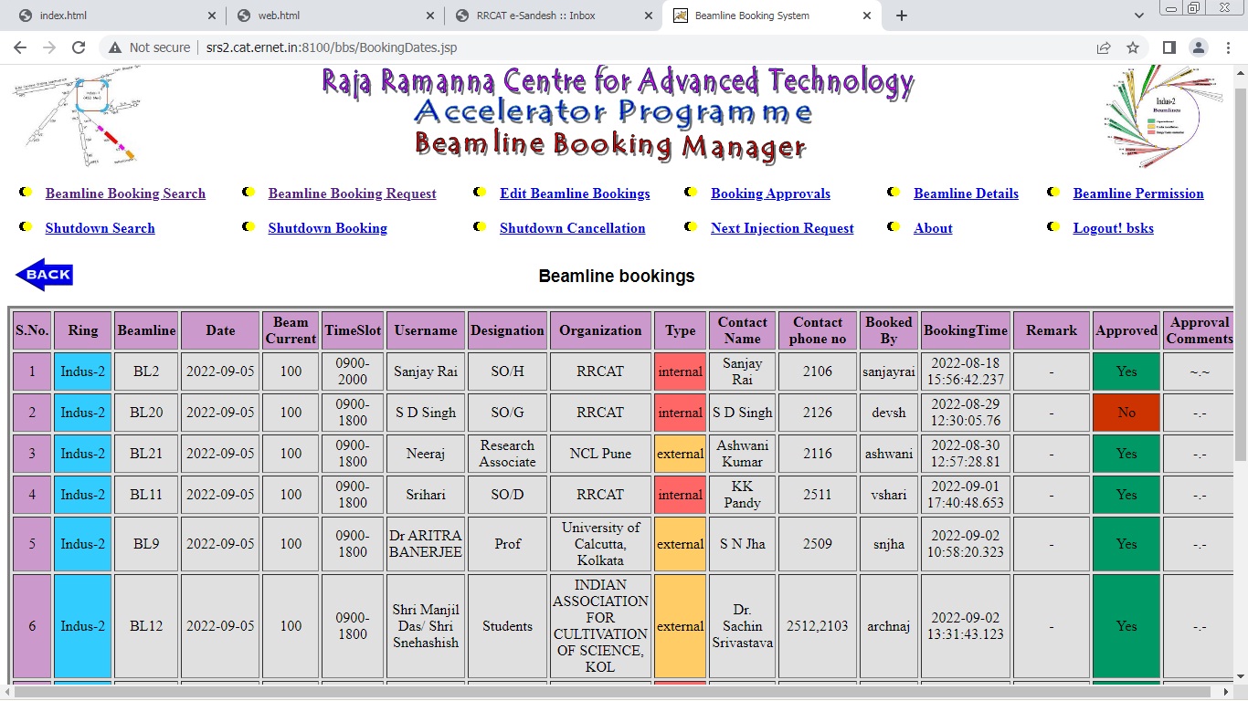Viewport: 1248px width, 701px height.
Task: Click the 'archnaj' booked-by cell
Action: click(x=889, y=626)
